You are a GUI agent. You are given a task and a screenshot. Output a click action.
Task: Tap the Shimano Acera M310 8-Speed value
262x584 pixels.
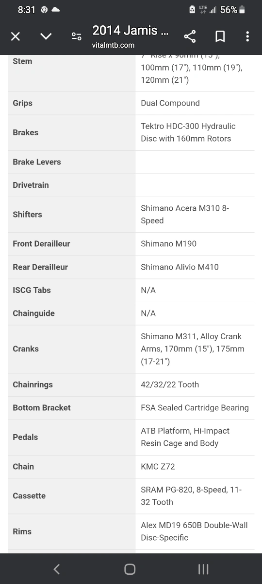tap(185, 214)
